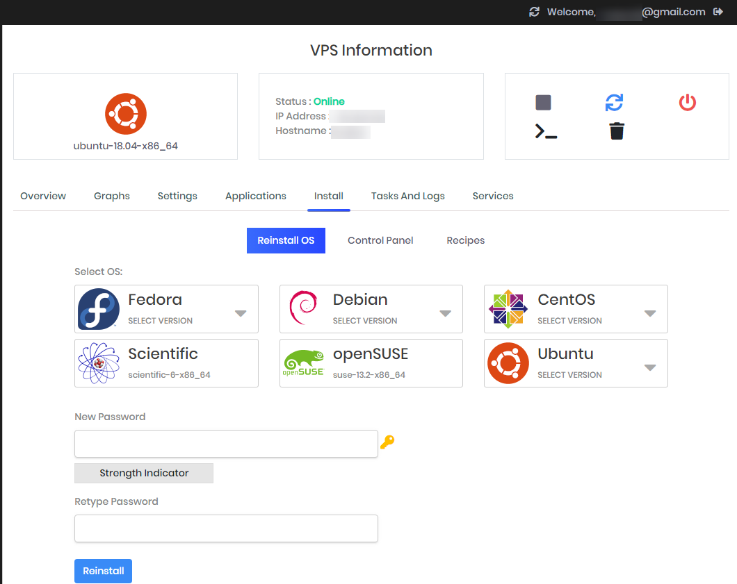Click the Fedora logo

tap(99, 309)
